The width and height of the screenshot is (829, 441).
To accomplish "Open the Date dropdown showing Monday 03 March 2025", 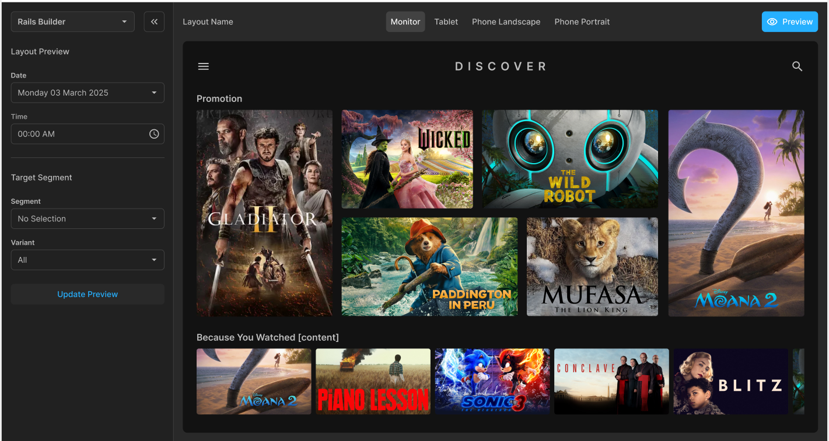I will point(88,93).
